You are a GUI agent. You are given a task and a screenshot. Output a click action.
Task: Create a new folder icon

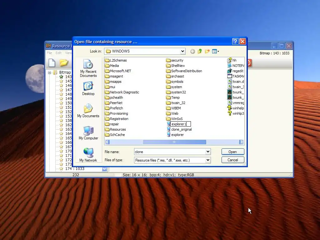pyautogui.click(x=207, y=51)
